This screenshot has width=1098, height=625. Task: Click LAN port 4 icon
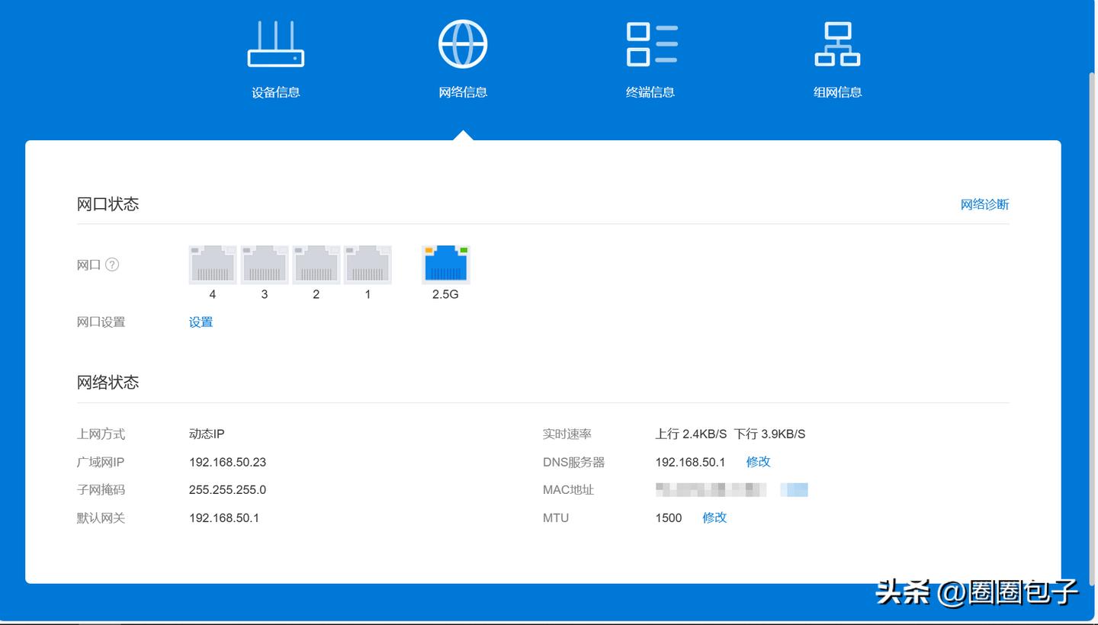(x=212, y=264)
